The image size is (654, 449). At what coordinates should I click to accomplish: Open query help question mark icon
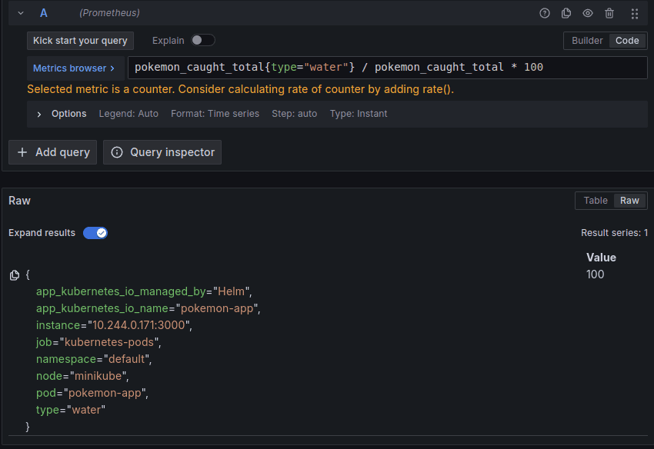(544, 13)
